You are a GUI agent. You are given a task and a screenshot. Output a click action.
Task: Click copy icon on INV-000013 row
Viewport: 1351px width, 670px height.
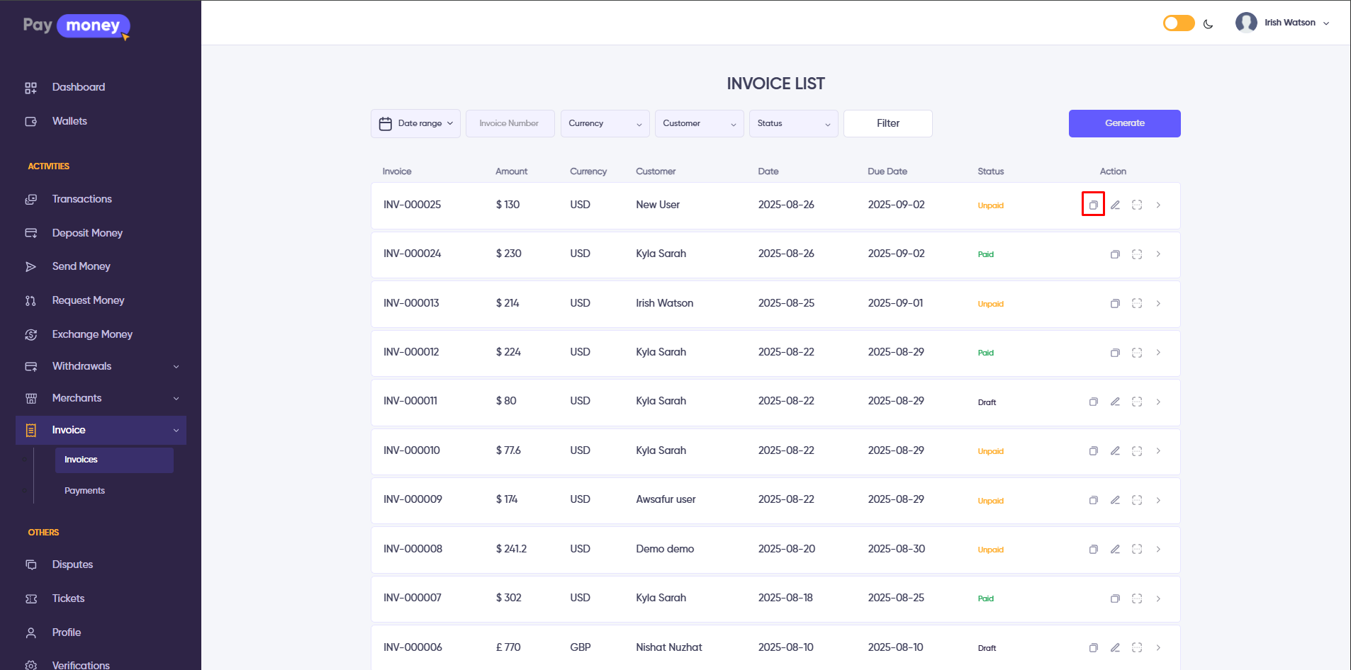pos(1115,303)
